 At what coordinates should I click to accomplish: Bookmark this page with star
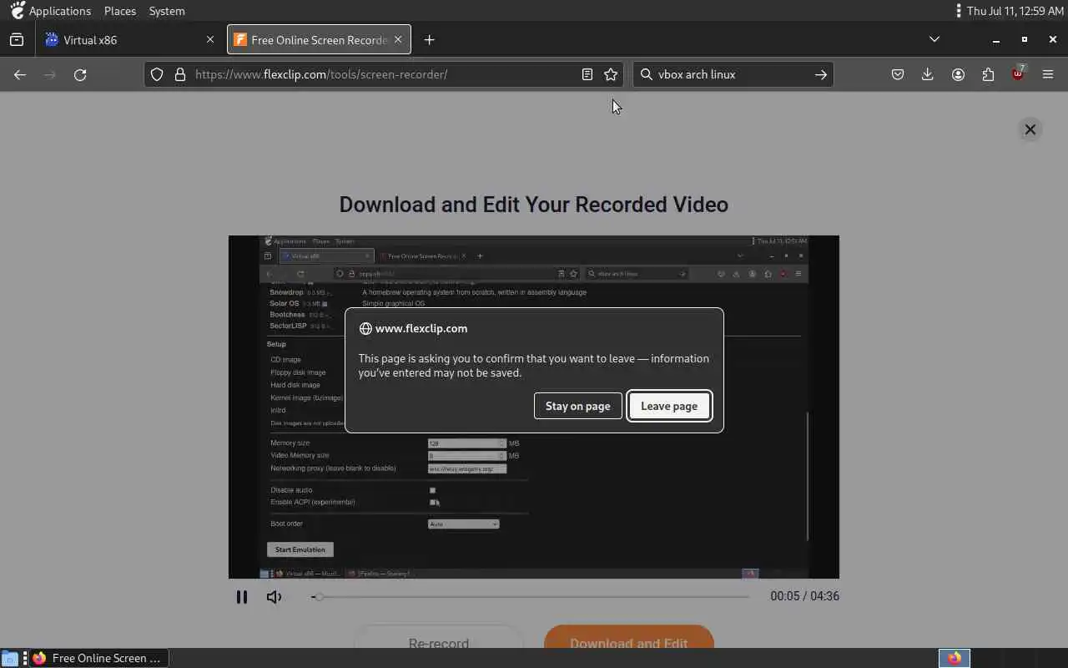point(611,74)
